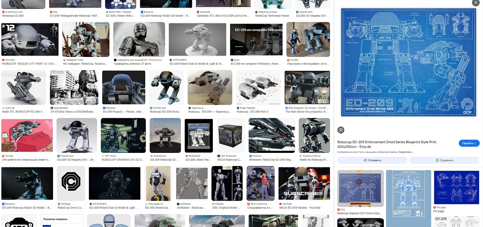Click the YouTube source icon under ROGUE CITY thumbnail
Viewport: 483px width, 227px height.
pyautogui.click(x=3, y=60)
